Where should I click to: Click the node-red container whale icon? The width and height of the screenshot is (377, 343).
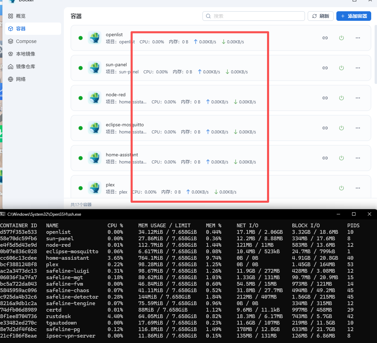[95, 98]
